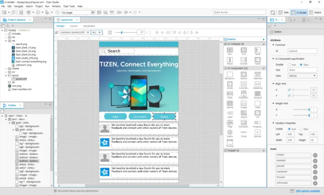324x195 pixels.
Task: Click the SDK update available link
Action: (307, 190)
